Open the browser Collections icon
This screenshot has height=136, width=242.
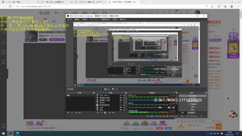[225, 6]
